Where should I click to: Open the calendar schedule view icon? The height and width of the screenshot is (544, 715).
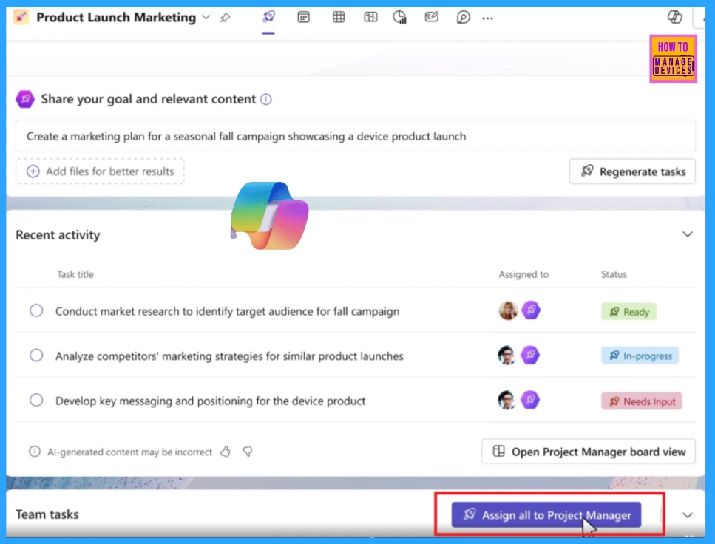(303, 17)
